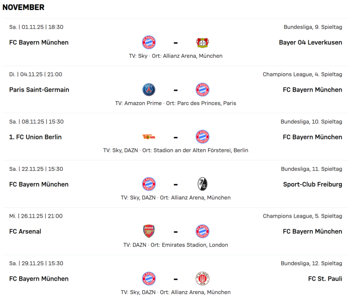
Task: Click Bayern's logo in the Leverkusen match
Action: [149, 43]
